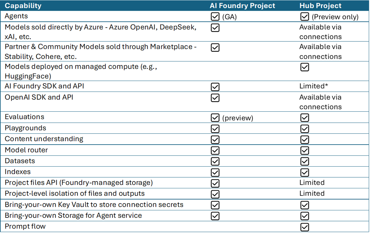
Task: Toggle Hub Project checkbox for Bring-your-own Key Vault
Action: point(305,205)
